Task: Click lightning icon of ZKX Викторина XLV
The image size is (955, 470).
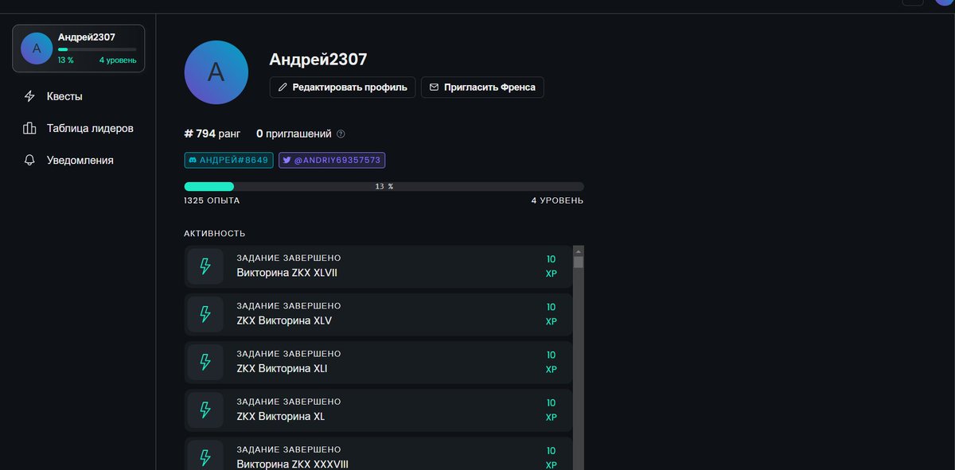Action: click(205, 314)
